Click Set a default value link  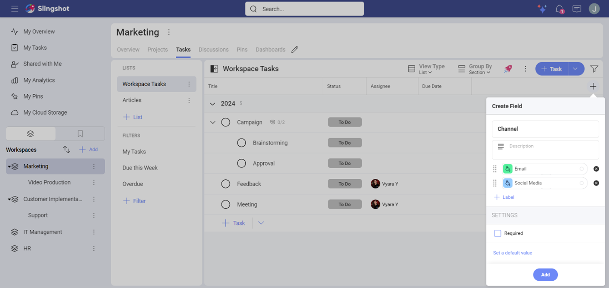(x=512, y=253)
